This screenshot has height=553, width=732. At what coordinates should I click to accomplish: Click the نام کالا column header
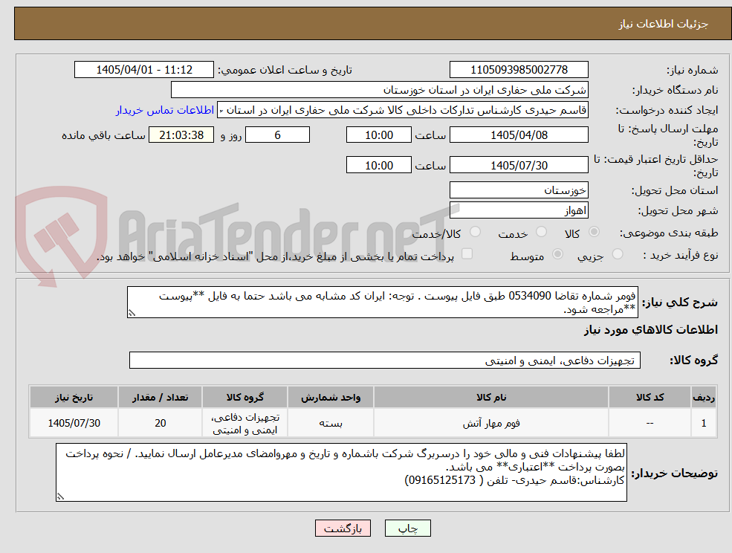pos(491,397)
